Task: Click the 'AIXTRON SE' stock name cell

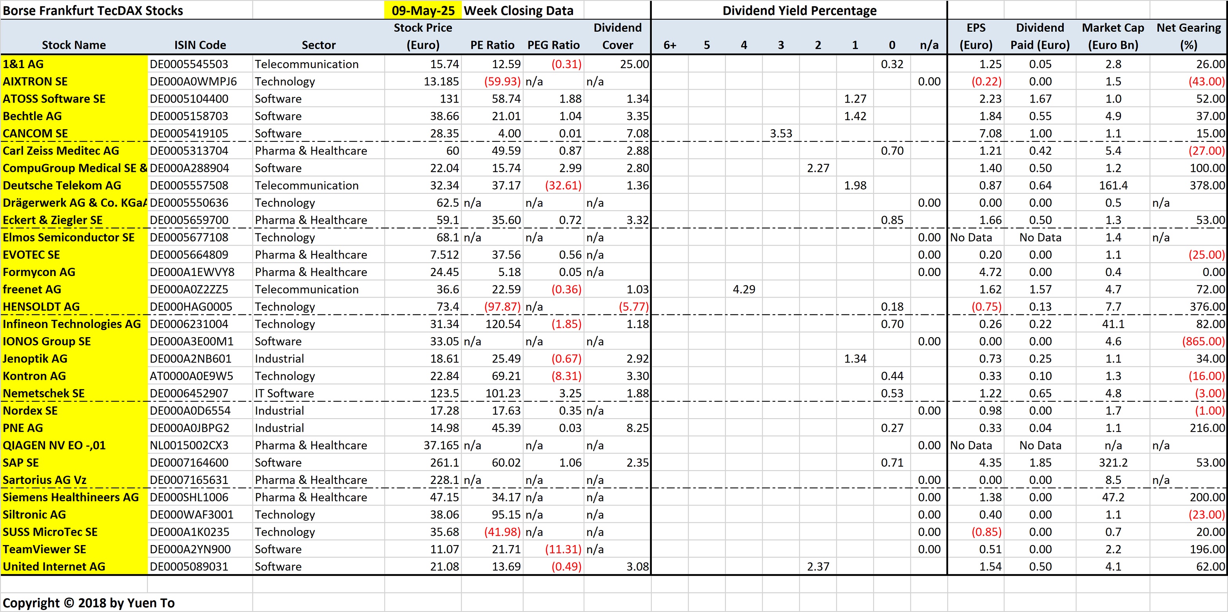Action: [x=74, y=81]
